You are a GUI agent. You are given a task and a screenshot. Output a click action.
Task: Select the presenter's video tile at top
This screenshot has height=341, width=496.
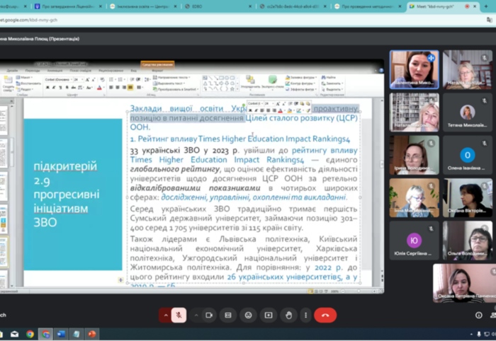point(414,69)
